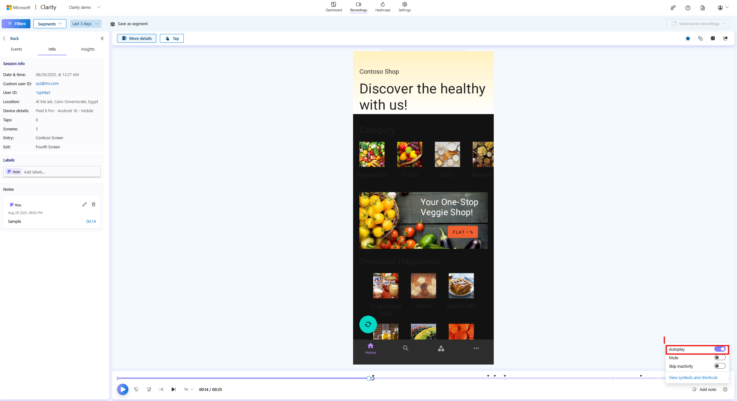Open the Clarity demo project switcher
Screen dimensions: 737x401
pyautogui.click(x=84, y=7)
